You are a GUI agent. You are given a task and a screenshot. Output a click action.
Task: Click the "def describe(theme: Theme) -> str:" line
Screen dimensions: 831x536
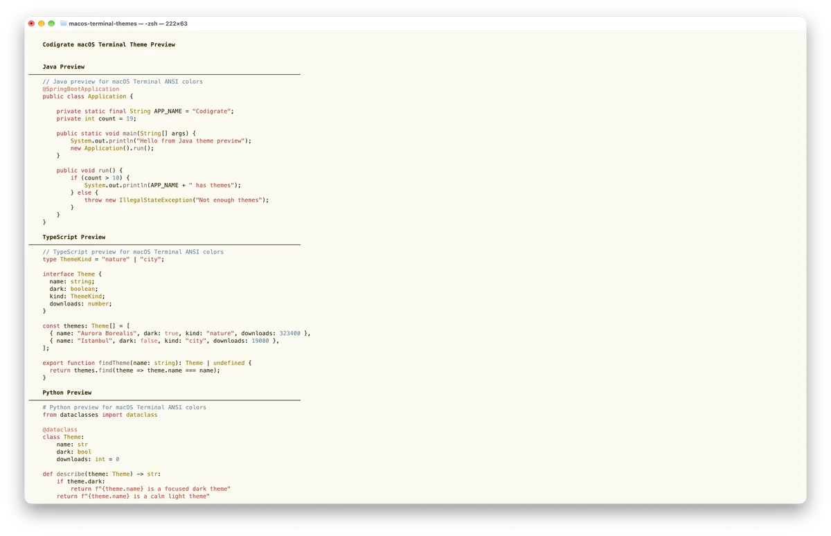[x=102, y=474]
